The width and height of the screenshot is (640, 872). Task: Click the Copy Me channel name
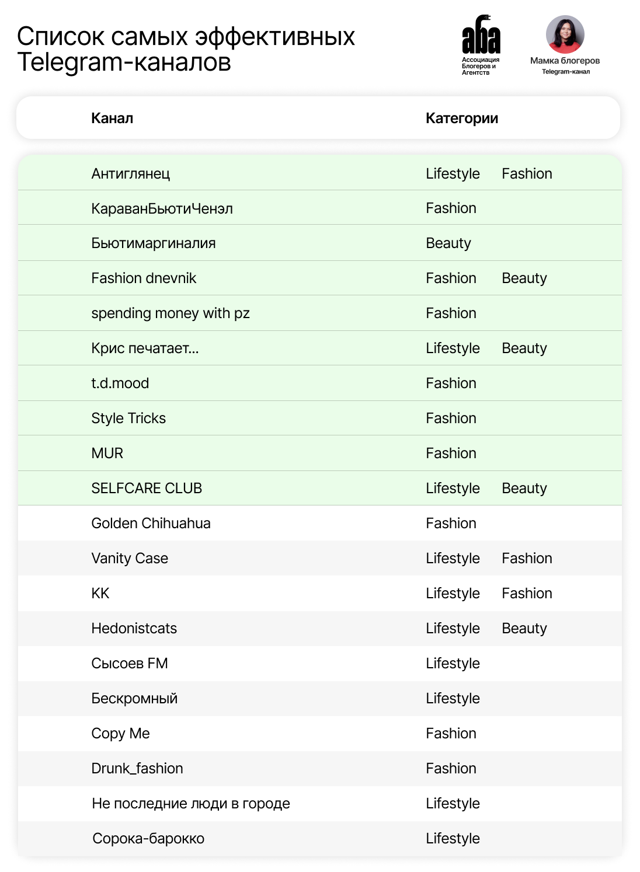(x=120, y=734)
